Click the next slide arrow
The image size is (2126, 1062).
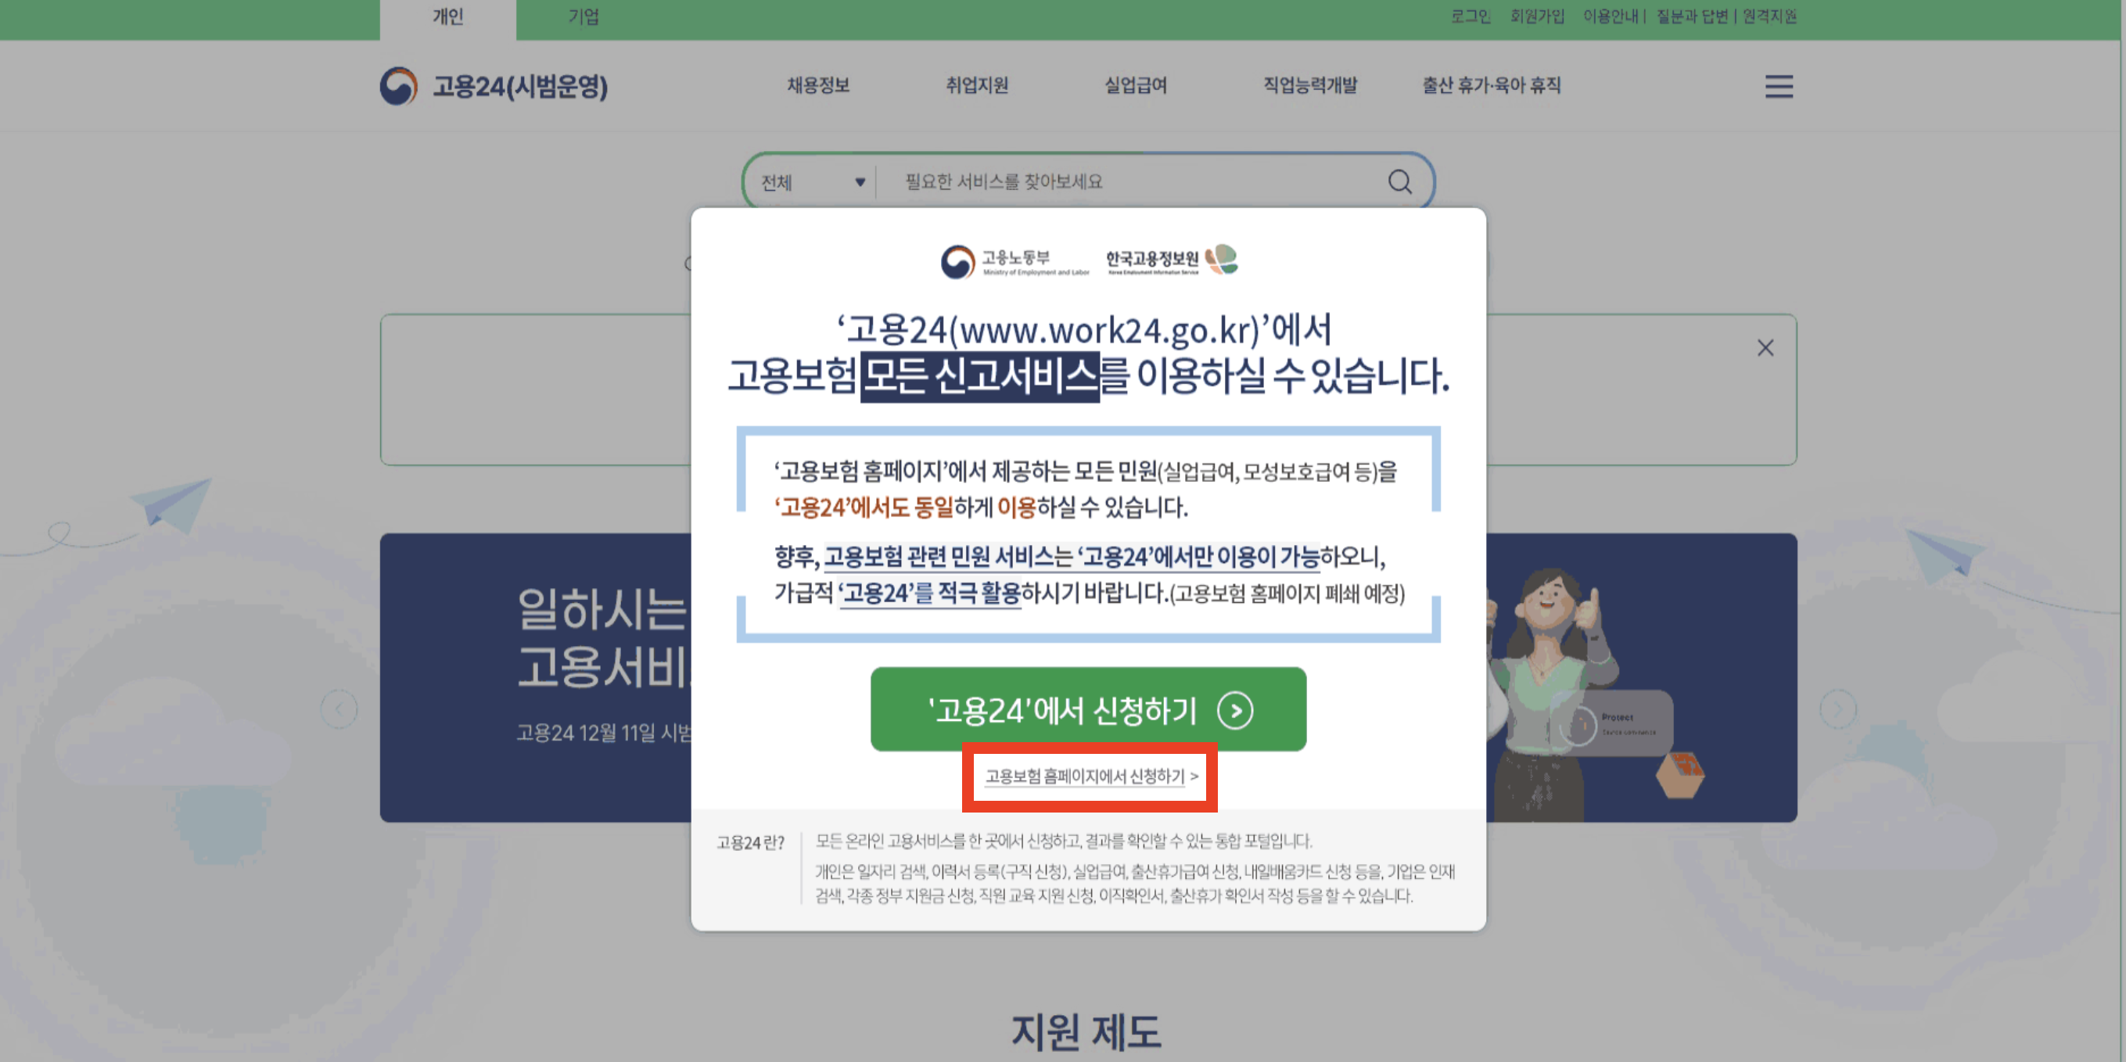click(1837, 709)
